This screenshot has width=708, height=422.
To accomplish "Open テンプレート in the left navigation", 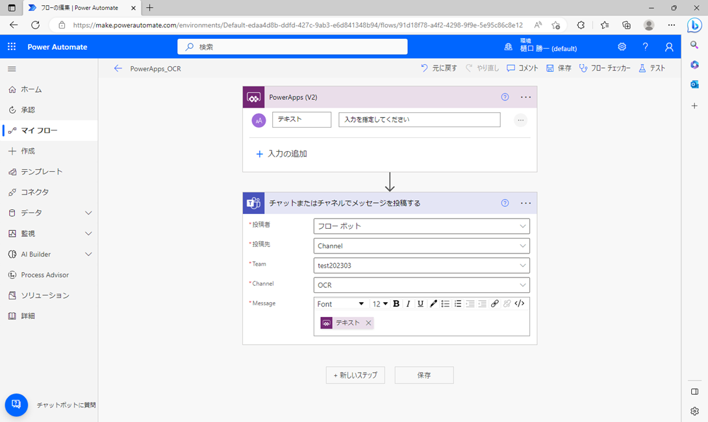I will 49,172.
